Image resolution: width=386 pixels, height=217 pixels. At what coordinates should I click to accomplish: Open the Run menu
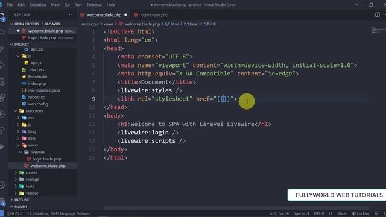pyautogui.click(x=78, y=5)
